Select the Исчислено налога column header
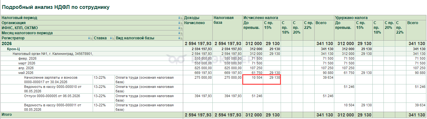Image resolution: width=427 pixels, height=119 pixels. click(288, 18)
